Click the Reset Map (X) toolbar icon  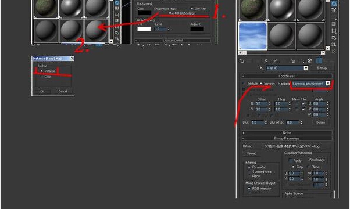pos(266,60)
